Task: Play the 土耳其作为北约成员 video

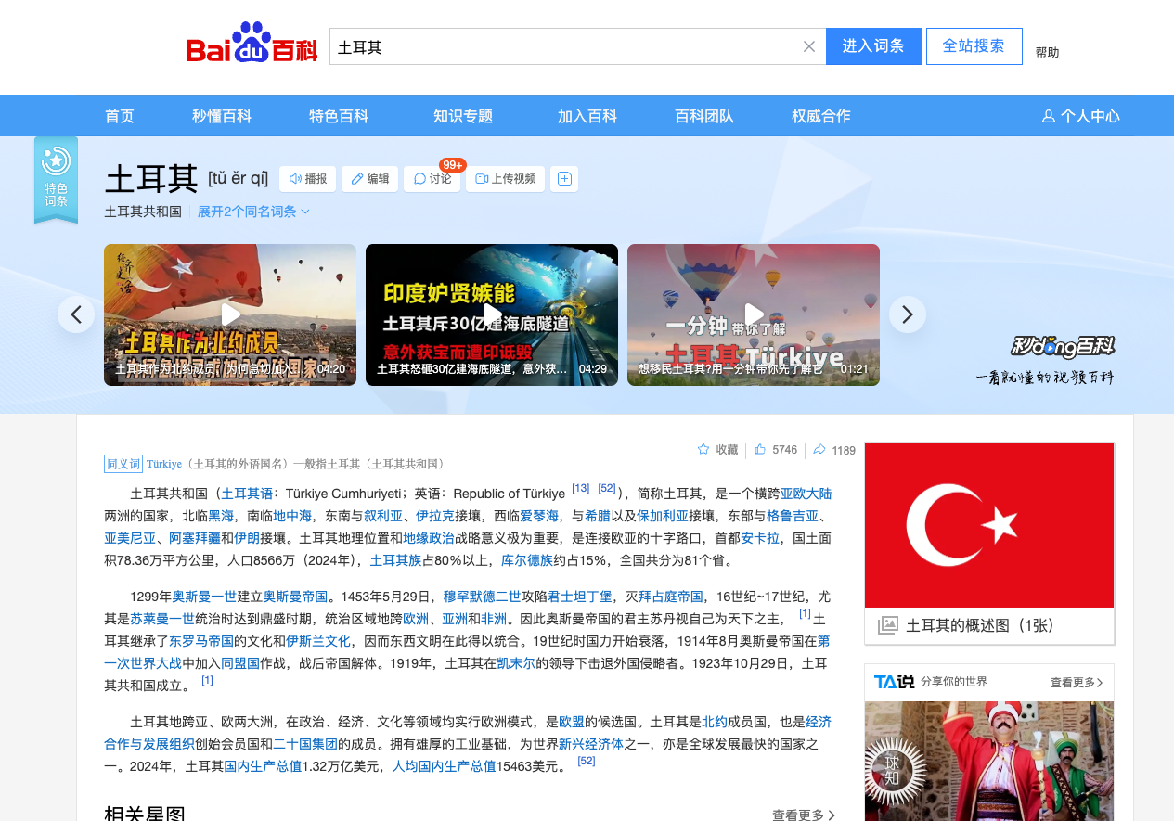Action: [x=230, y=314]
